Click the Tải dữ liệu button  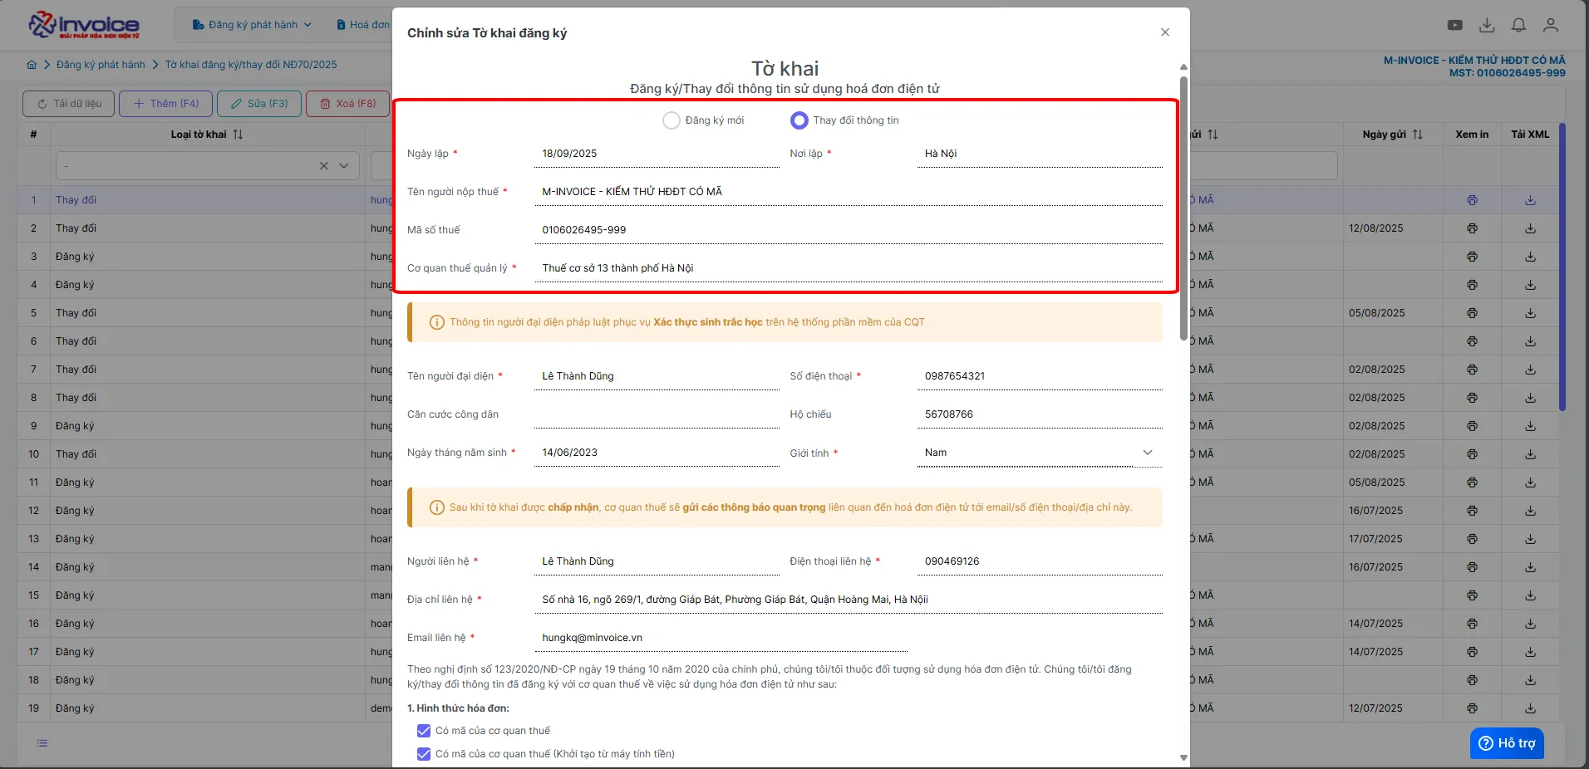69,104
